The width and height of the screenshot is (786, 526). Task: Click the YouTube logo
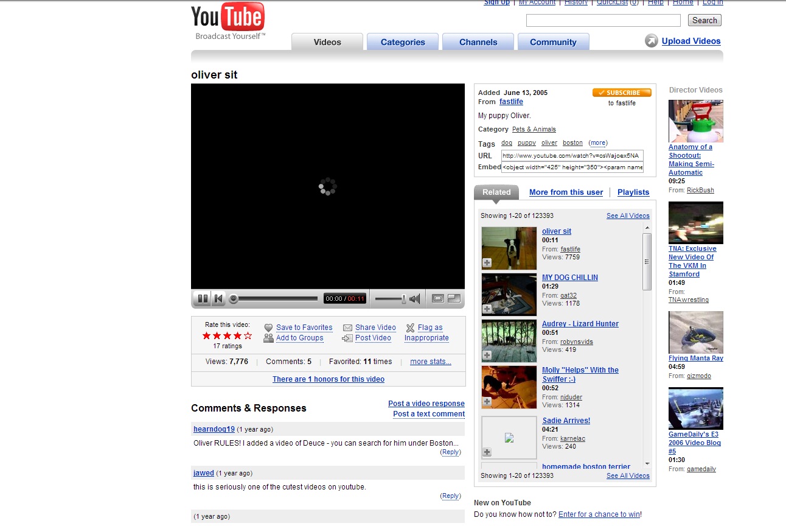tap(228, 20)
